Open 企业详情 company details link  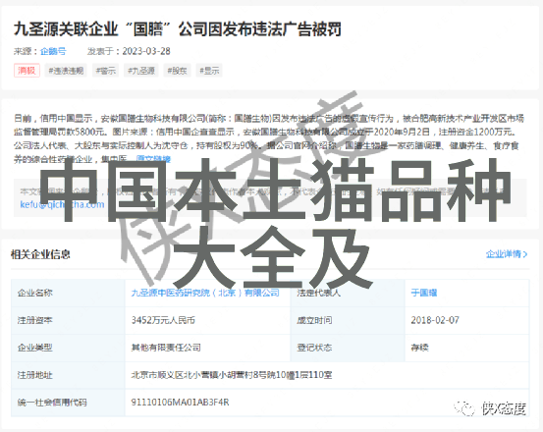[503, 254]
